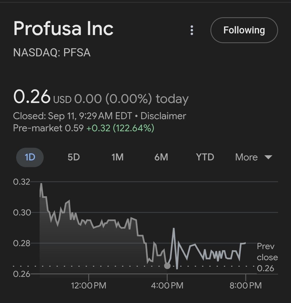Open the Disclaimer link

point(163,116)
